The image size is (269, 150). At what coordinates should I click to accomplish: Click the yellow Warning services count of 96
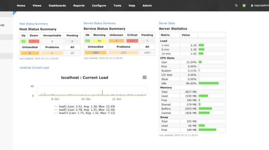[x=99, y=41]
